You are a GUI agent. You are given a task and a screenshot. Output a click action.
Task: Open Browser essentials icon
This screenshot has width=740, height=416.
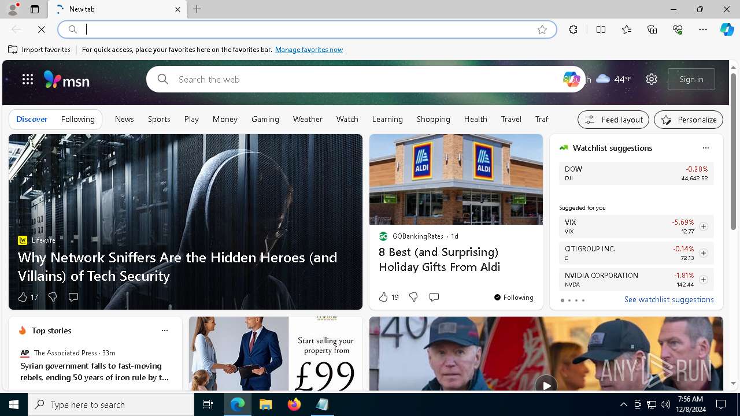coord(678,29)
